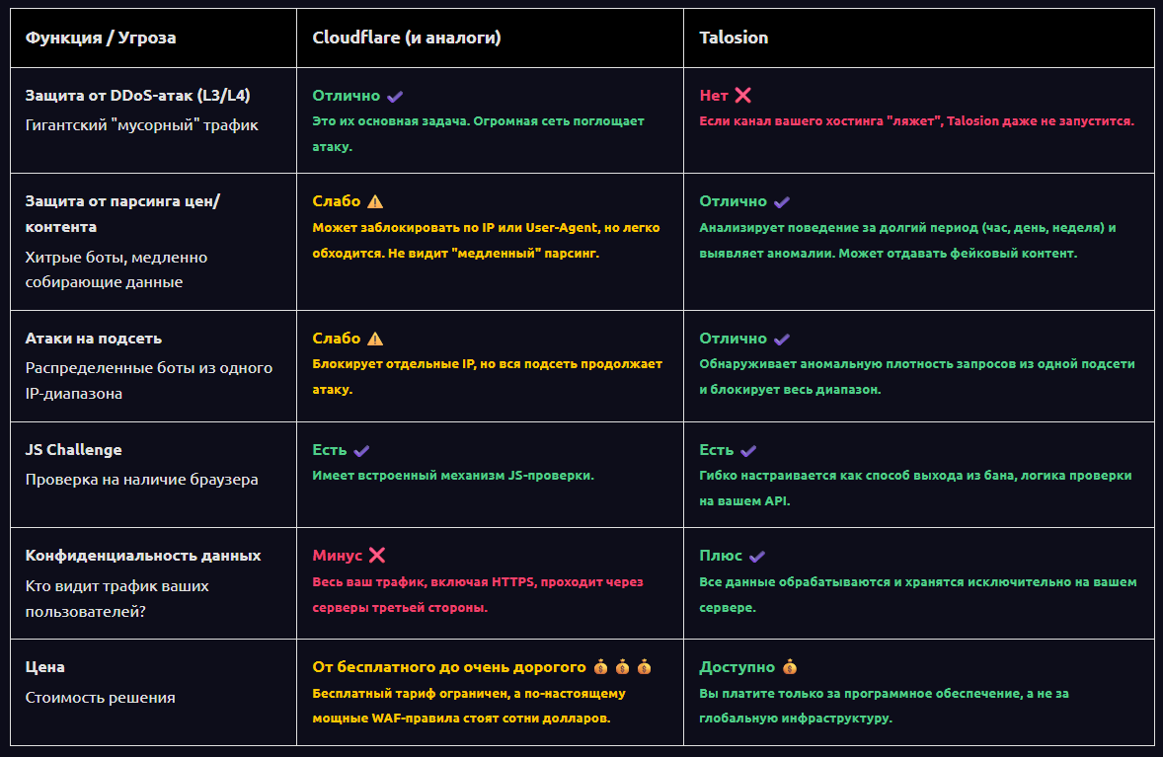1163x757 pixels.
Task: Click checkmark after Talosion "Отлично" in parsing row
Action: coord(782,201)
